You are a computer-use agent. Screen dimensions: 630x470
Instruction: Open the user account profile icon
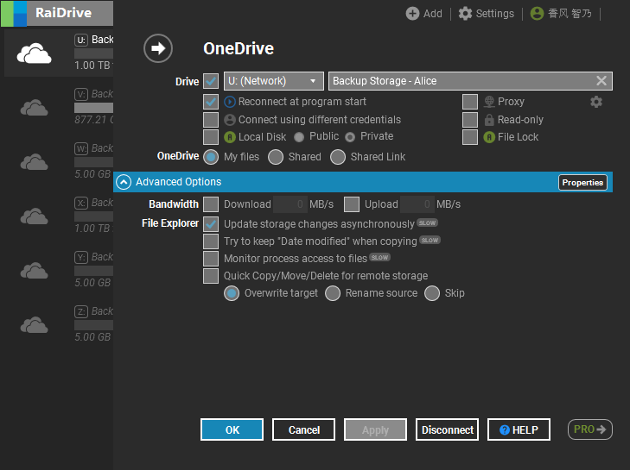click(538, 14)
